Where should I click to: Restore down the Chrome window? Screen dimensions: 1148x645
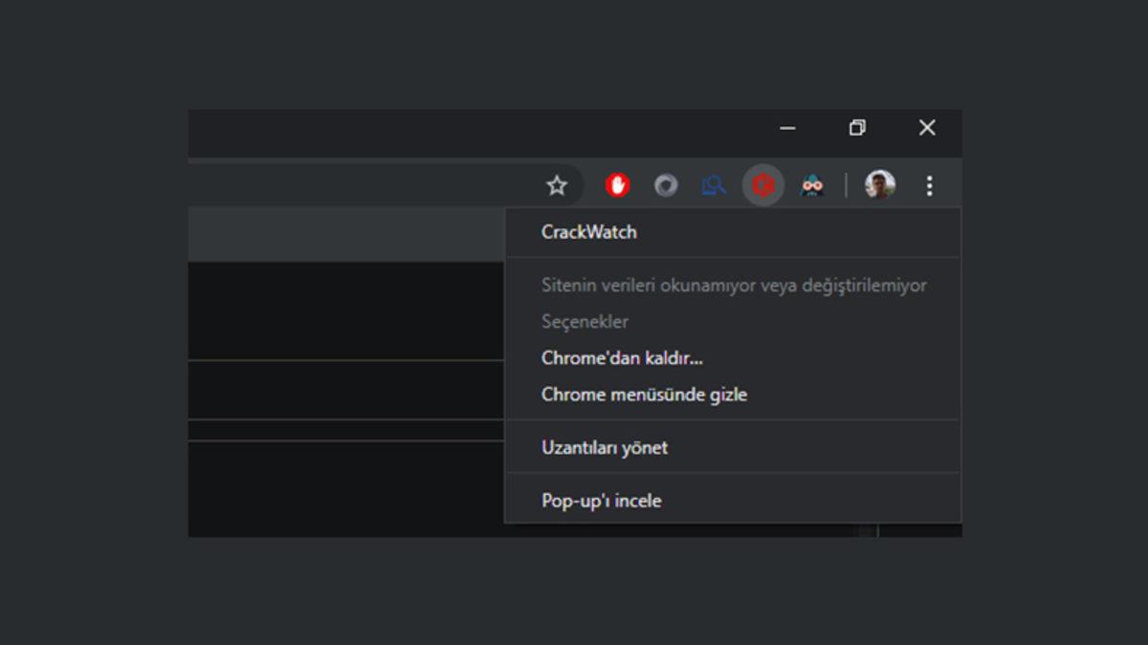[x=857, y=128]
